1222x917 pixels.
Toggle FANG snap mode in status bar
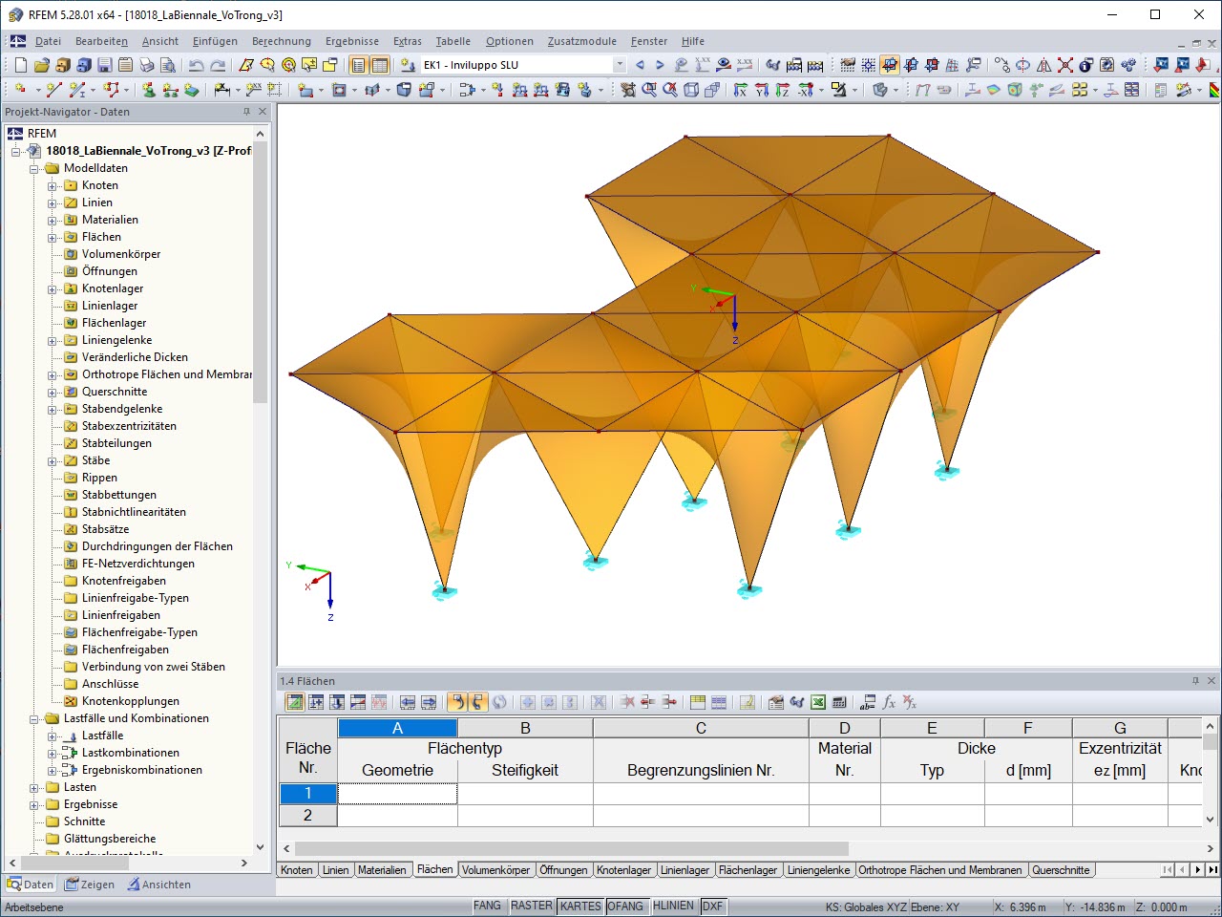pyautogui.click(x=488, y=906)
